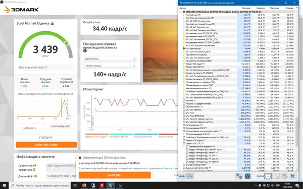Open Firefox from the taskbar
This screenshot has width=303, height=189.
84,185
